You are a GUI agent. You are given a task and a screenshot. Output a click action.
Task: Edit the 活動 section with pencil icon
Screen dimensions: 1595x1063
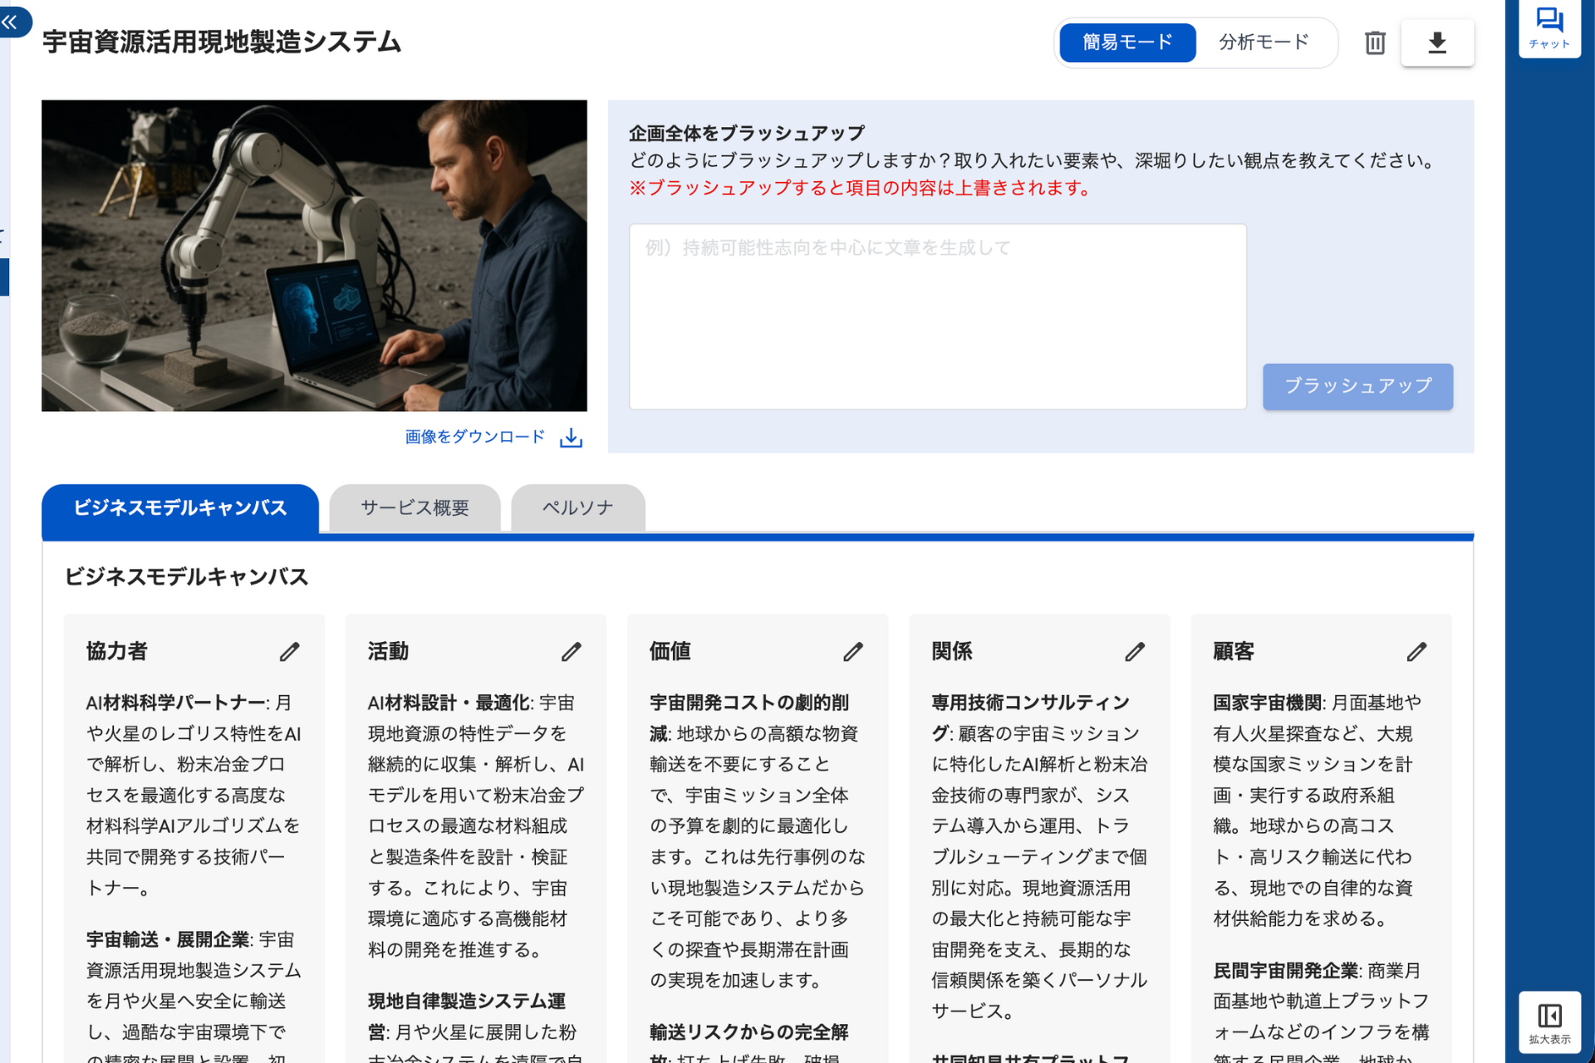click(571, 652)
